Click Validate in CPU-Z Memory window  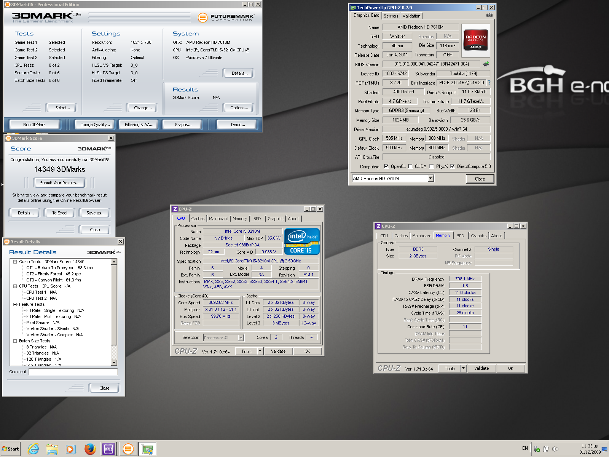(x=481, y=368)
